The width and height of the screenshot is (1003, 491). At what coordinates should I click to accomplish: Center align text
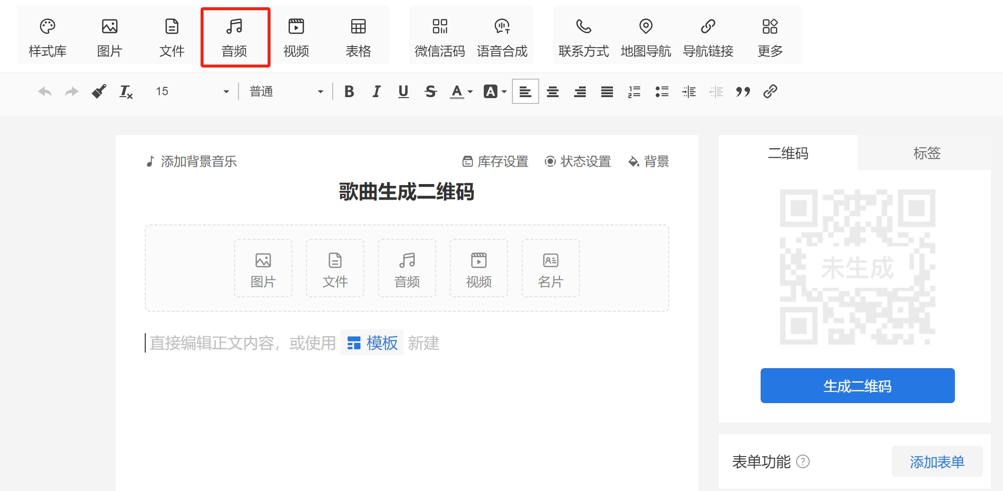pyautogui.click(x=553, y=91)
